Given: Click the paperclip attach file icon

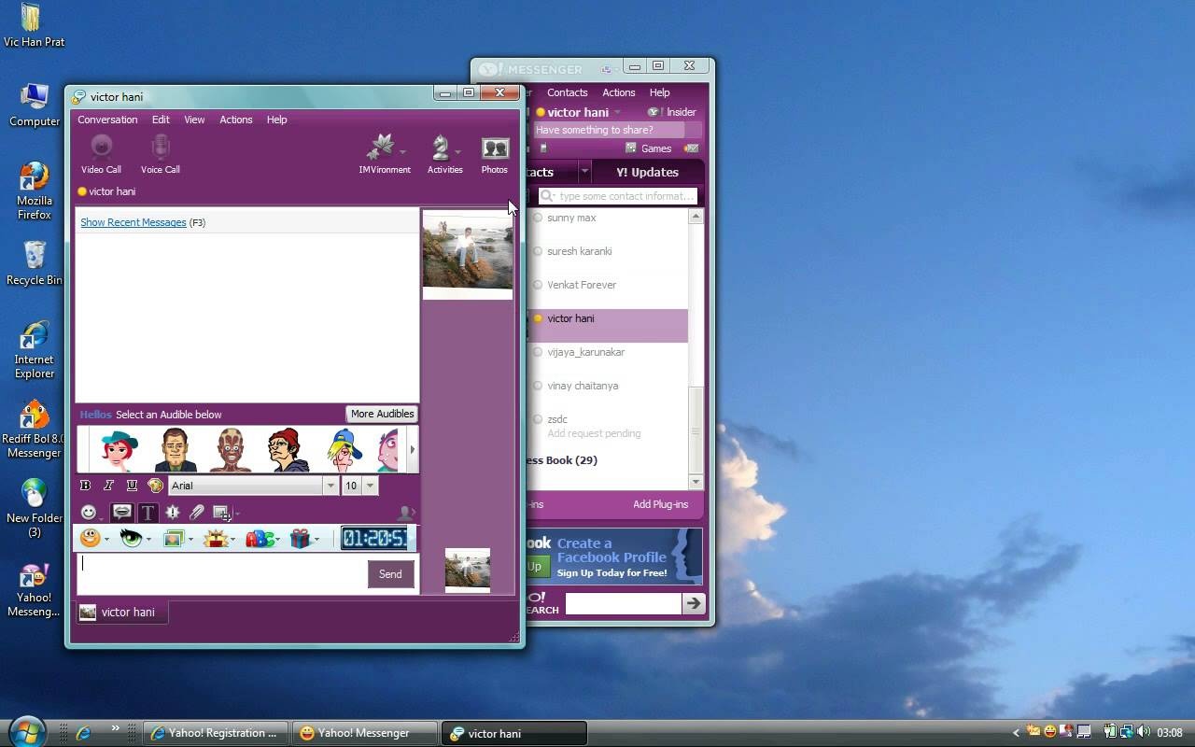Looking at the screenshot, I should pos(196,513).
